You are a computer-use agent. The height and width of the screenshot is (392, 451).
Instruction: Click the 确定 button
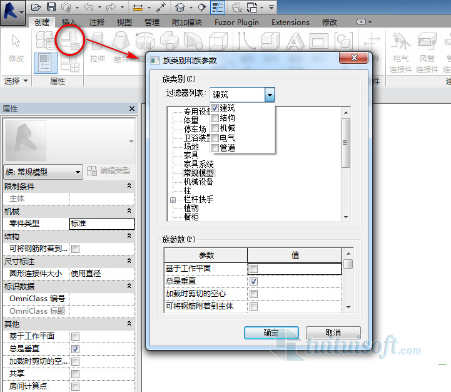(271, 333)
